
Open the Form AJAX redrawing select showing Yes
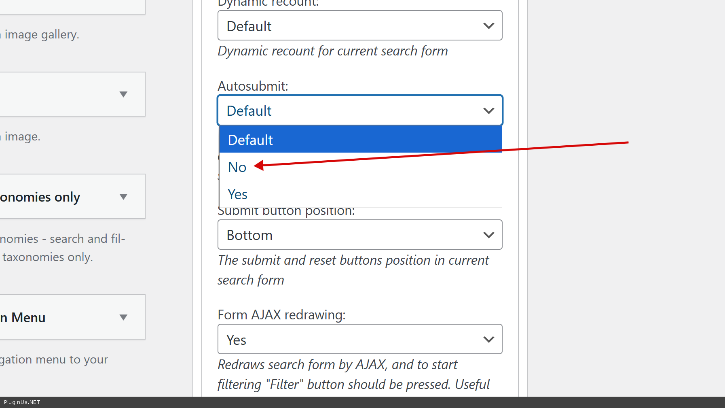tap(352, 339)
